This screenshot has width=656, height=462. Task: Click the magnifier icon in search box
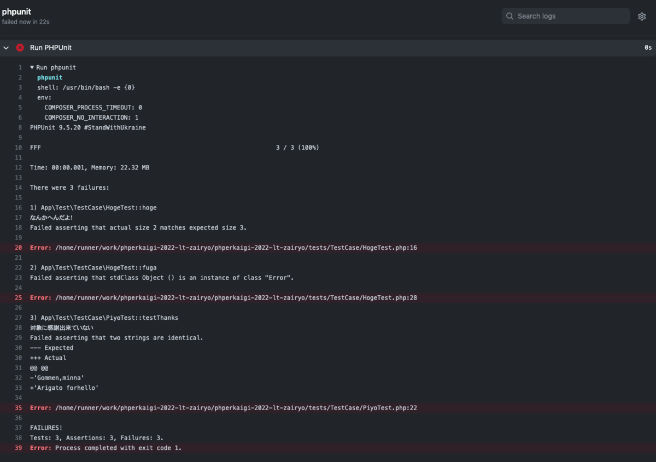pos(509,16)
